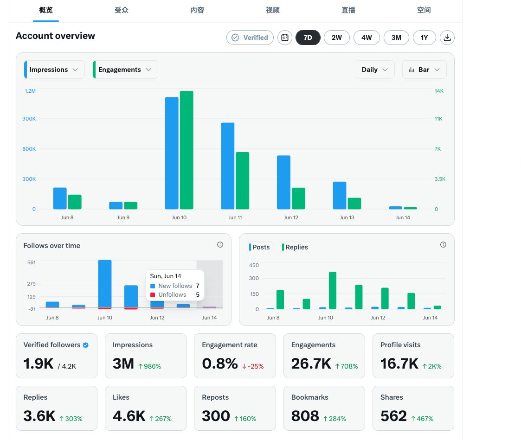Viewport: 521px width, 440px height.
Task: Open the Profile visits stat card
Action: pos(413,356)
